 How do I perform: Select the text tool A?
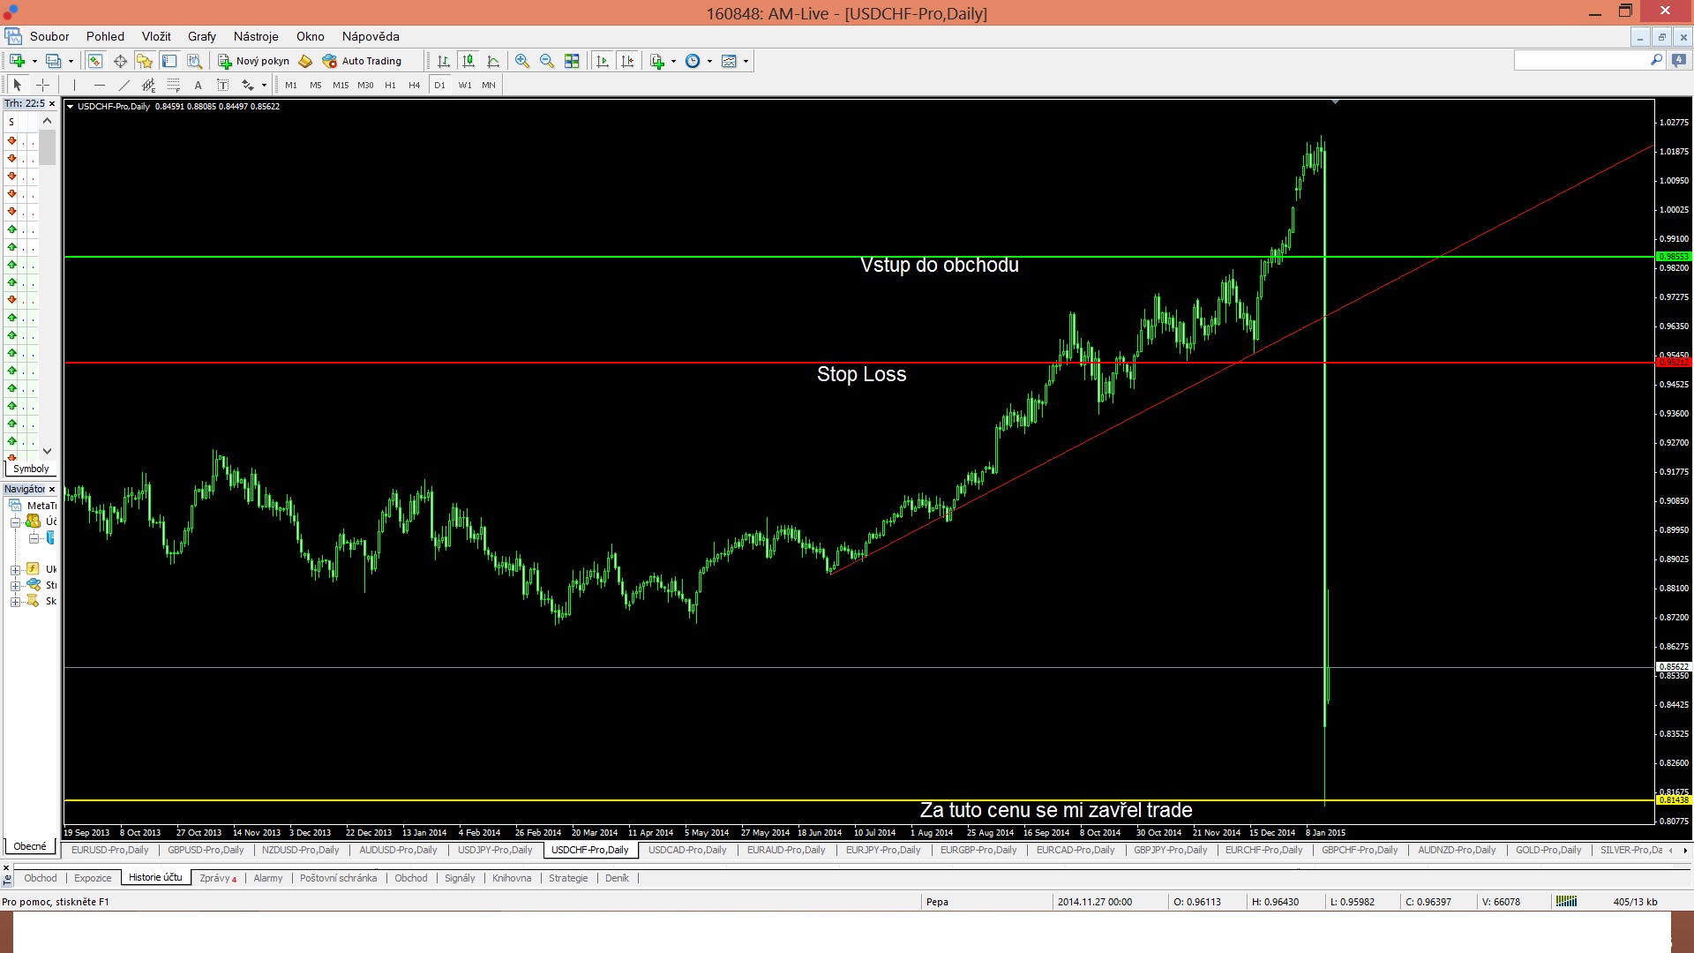[x=199, y=85]
